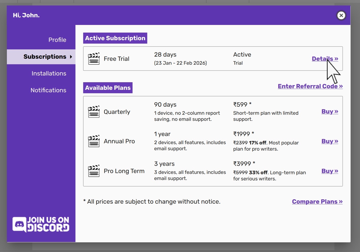Buy the Pro Long Term plan
Screen dimensions: 360x252
[330, 171]
